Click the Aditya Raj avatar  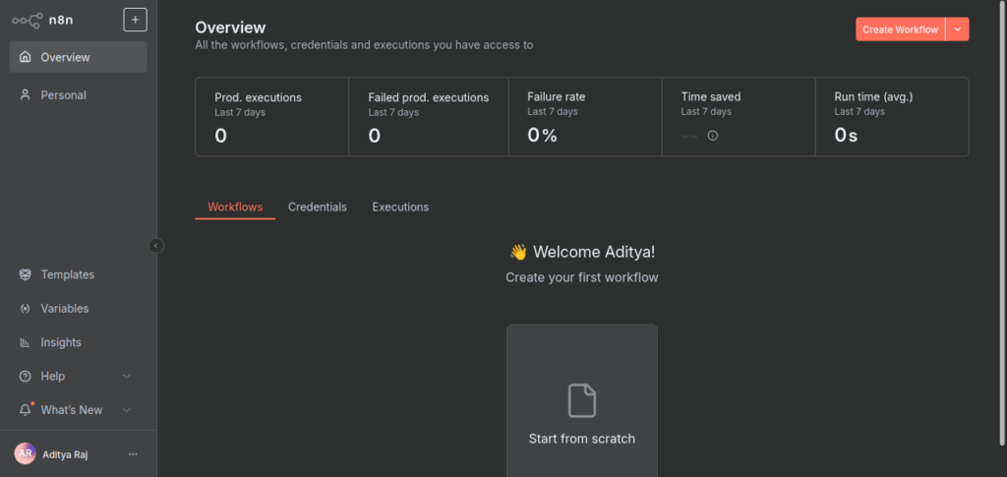tap(25, 453)
